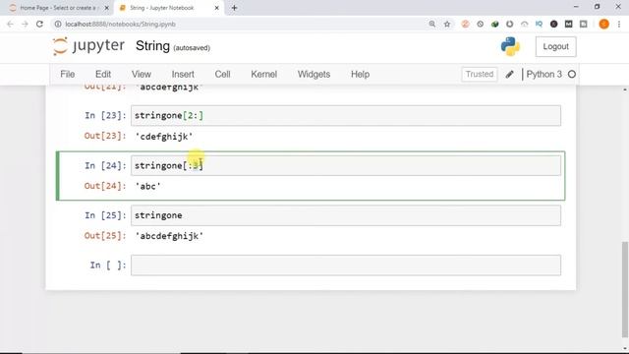Click into cell In [23] stringone[2:]
The width and height of the screenshot is (629, 354).
pyautogui.click(x=346, y=116)
